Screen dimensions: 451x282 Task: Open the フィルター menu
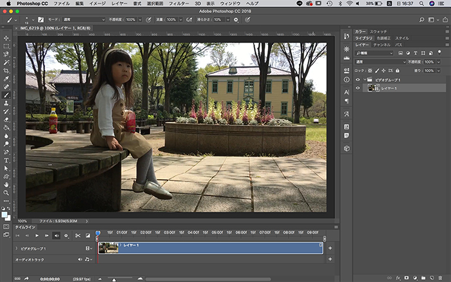click(178, 3)
